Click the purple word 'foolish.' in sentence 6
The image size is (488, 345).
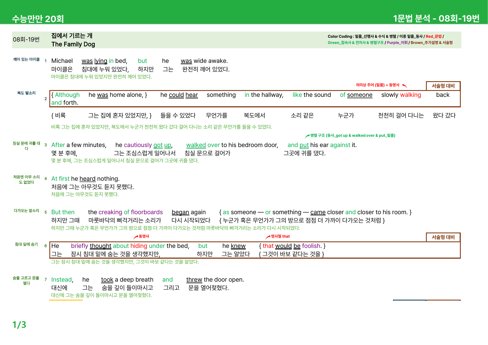pos(312,246)
